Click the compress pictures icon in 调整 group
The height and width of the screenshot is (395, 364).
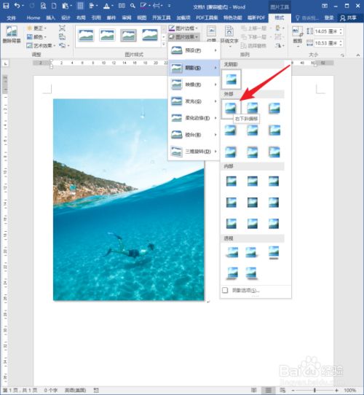(x=62, y=28)
